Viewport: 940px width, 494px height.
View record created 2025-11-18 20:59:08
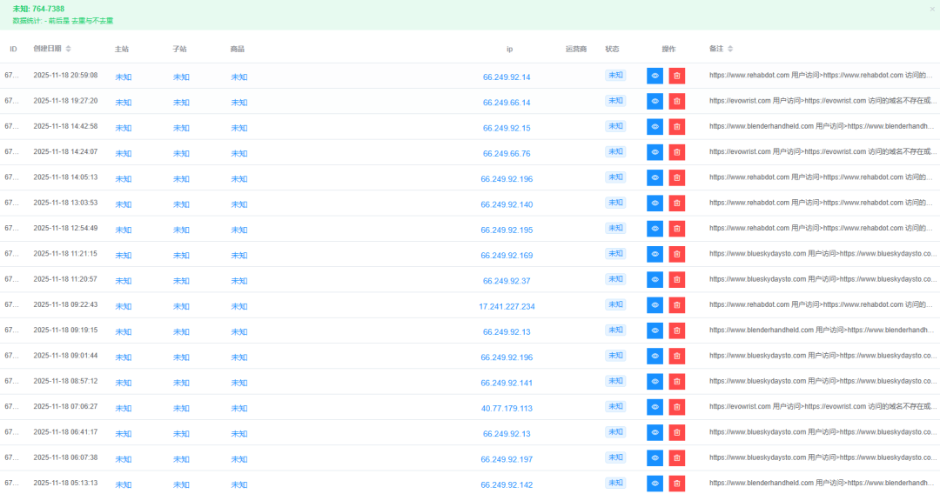point(655,76)
